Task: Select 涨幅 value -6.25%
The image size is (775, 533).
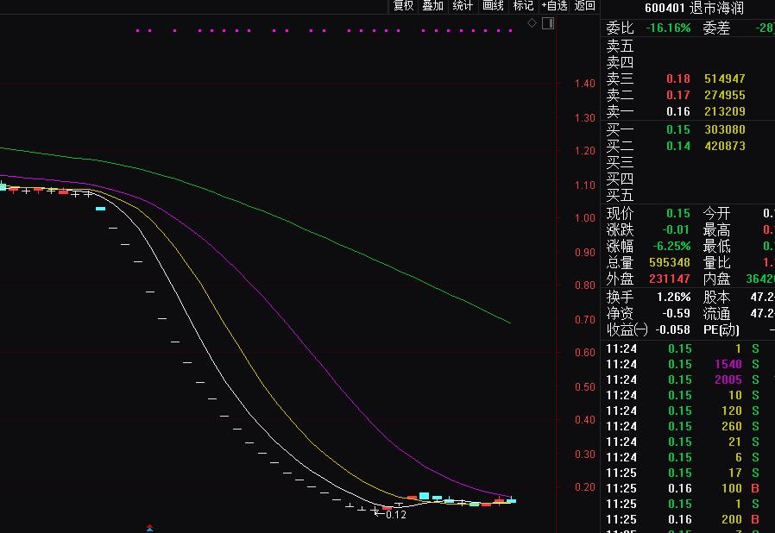Action: 671,246
